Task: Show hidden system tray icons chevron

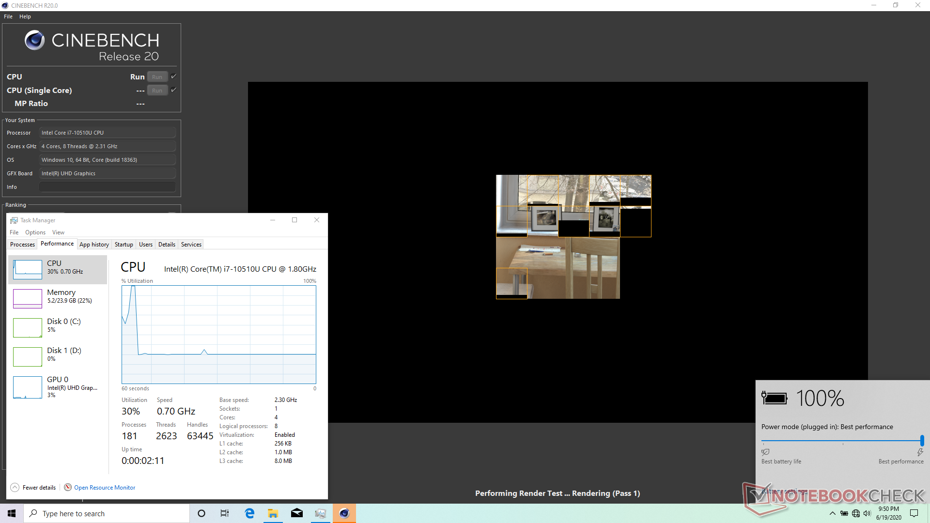Action: point(832,513)
